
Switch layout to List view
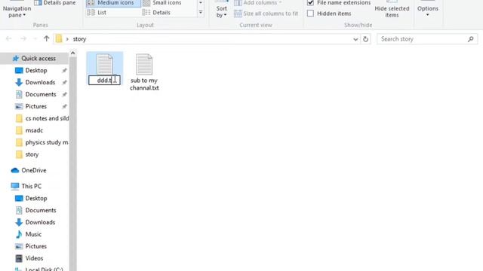point(97,12)
